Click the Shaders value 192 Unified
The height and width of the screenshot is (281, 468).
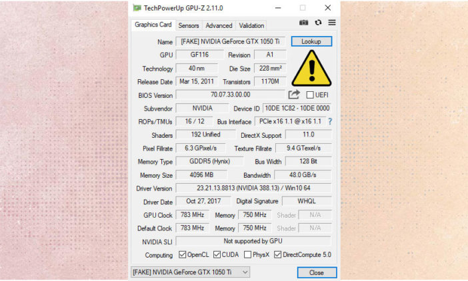(x=205, y=135)
